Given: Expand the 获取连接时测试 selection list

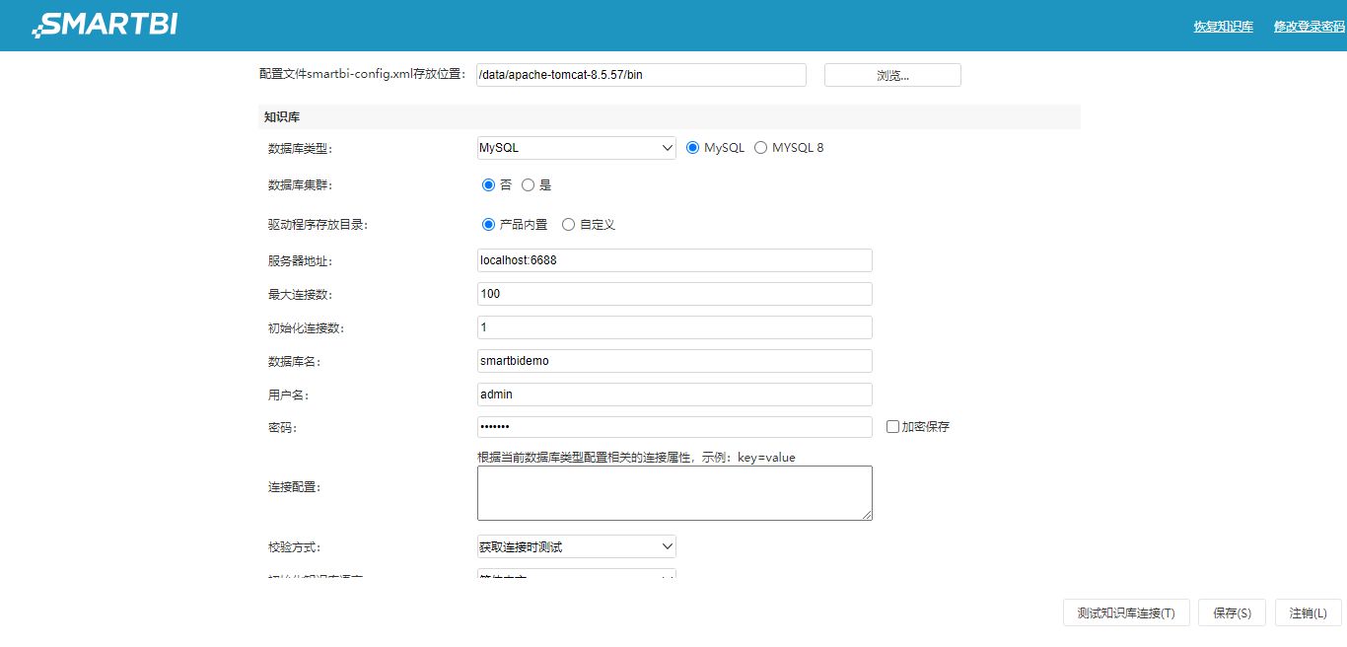Looking at the screenshot, I should [575, 545].
